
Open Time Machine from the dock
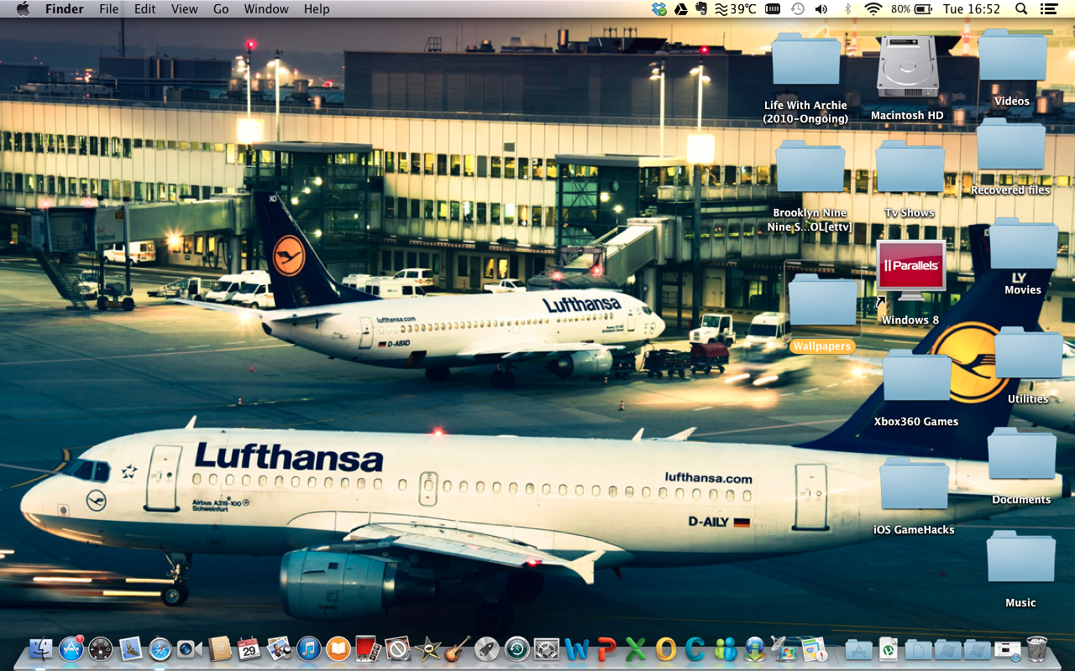pos(517,648)
